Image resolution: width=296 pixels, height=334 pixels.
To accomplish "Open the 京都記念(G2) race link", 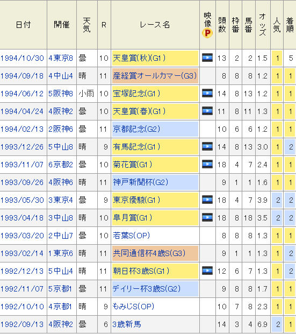I will [136, 129].
